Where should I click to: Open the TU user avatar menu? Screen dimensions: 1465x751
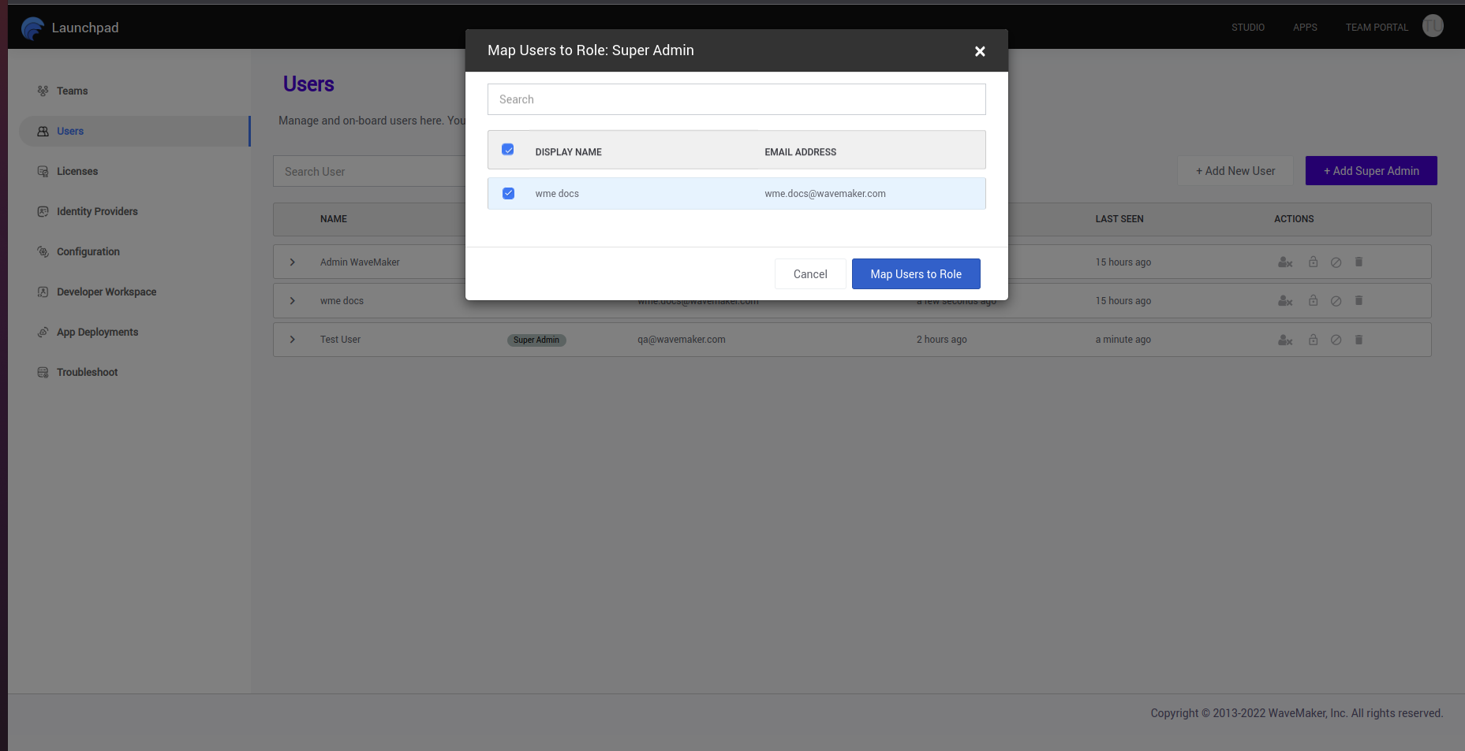point(1433,26)
